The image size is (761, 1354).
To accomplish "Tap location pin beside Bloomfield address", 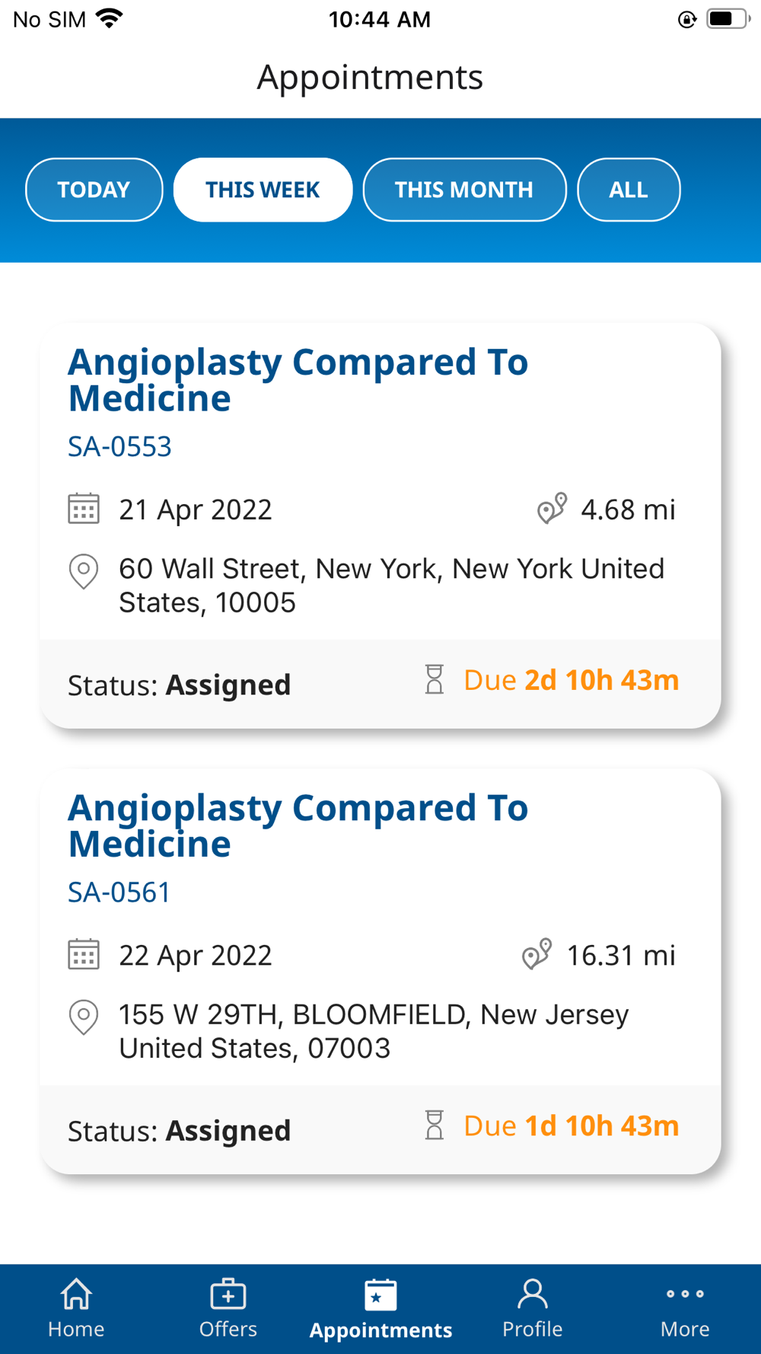I will (84, 1017).
